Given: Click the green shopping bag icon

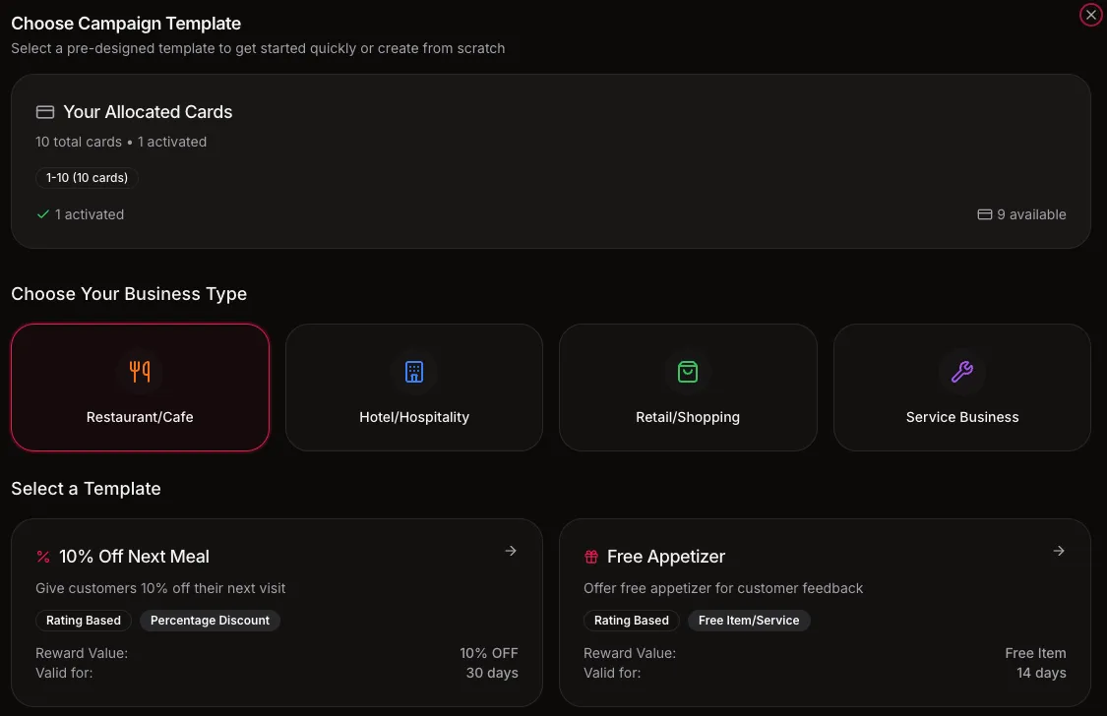Looking at the screenshot, I should [x=688, y=372].
